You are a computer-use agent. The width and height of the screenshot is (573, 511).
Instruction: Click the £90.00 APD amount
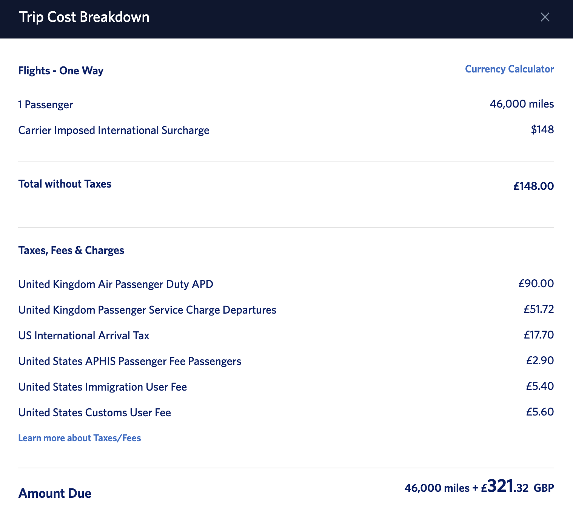click(536, 283)
